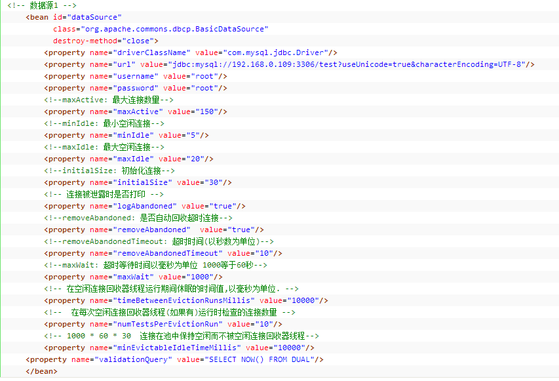Click the 在空闲连接回收器线程运行期间 comment
This screenshot has height=381, width=559.
tap(171, 288)
